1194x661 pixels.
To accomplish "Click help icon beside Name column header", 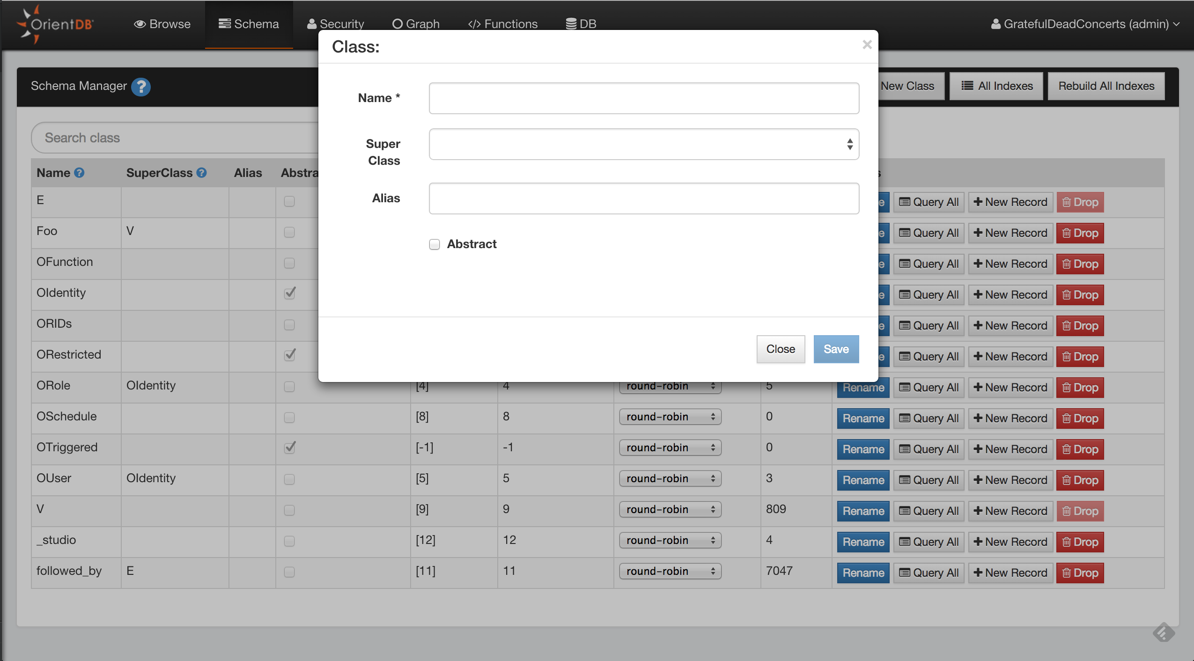I will click(x=80, y=173).
